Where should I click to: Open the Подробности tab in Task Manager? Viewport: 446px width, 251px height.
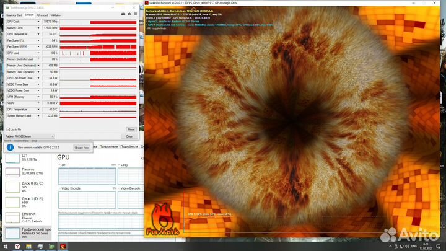pyautogui.click(x=129, y=146)
